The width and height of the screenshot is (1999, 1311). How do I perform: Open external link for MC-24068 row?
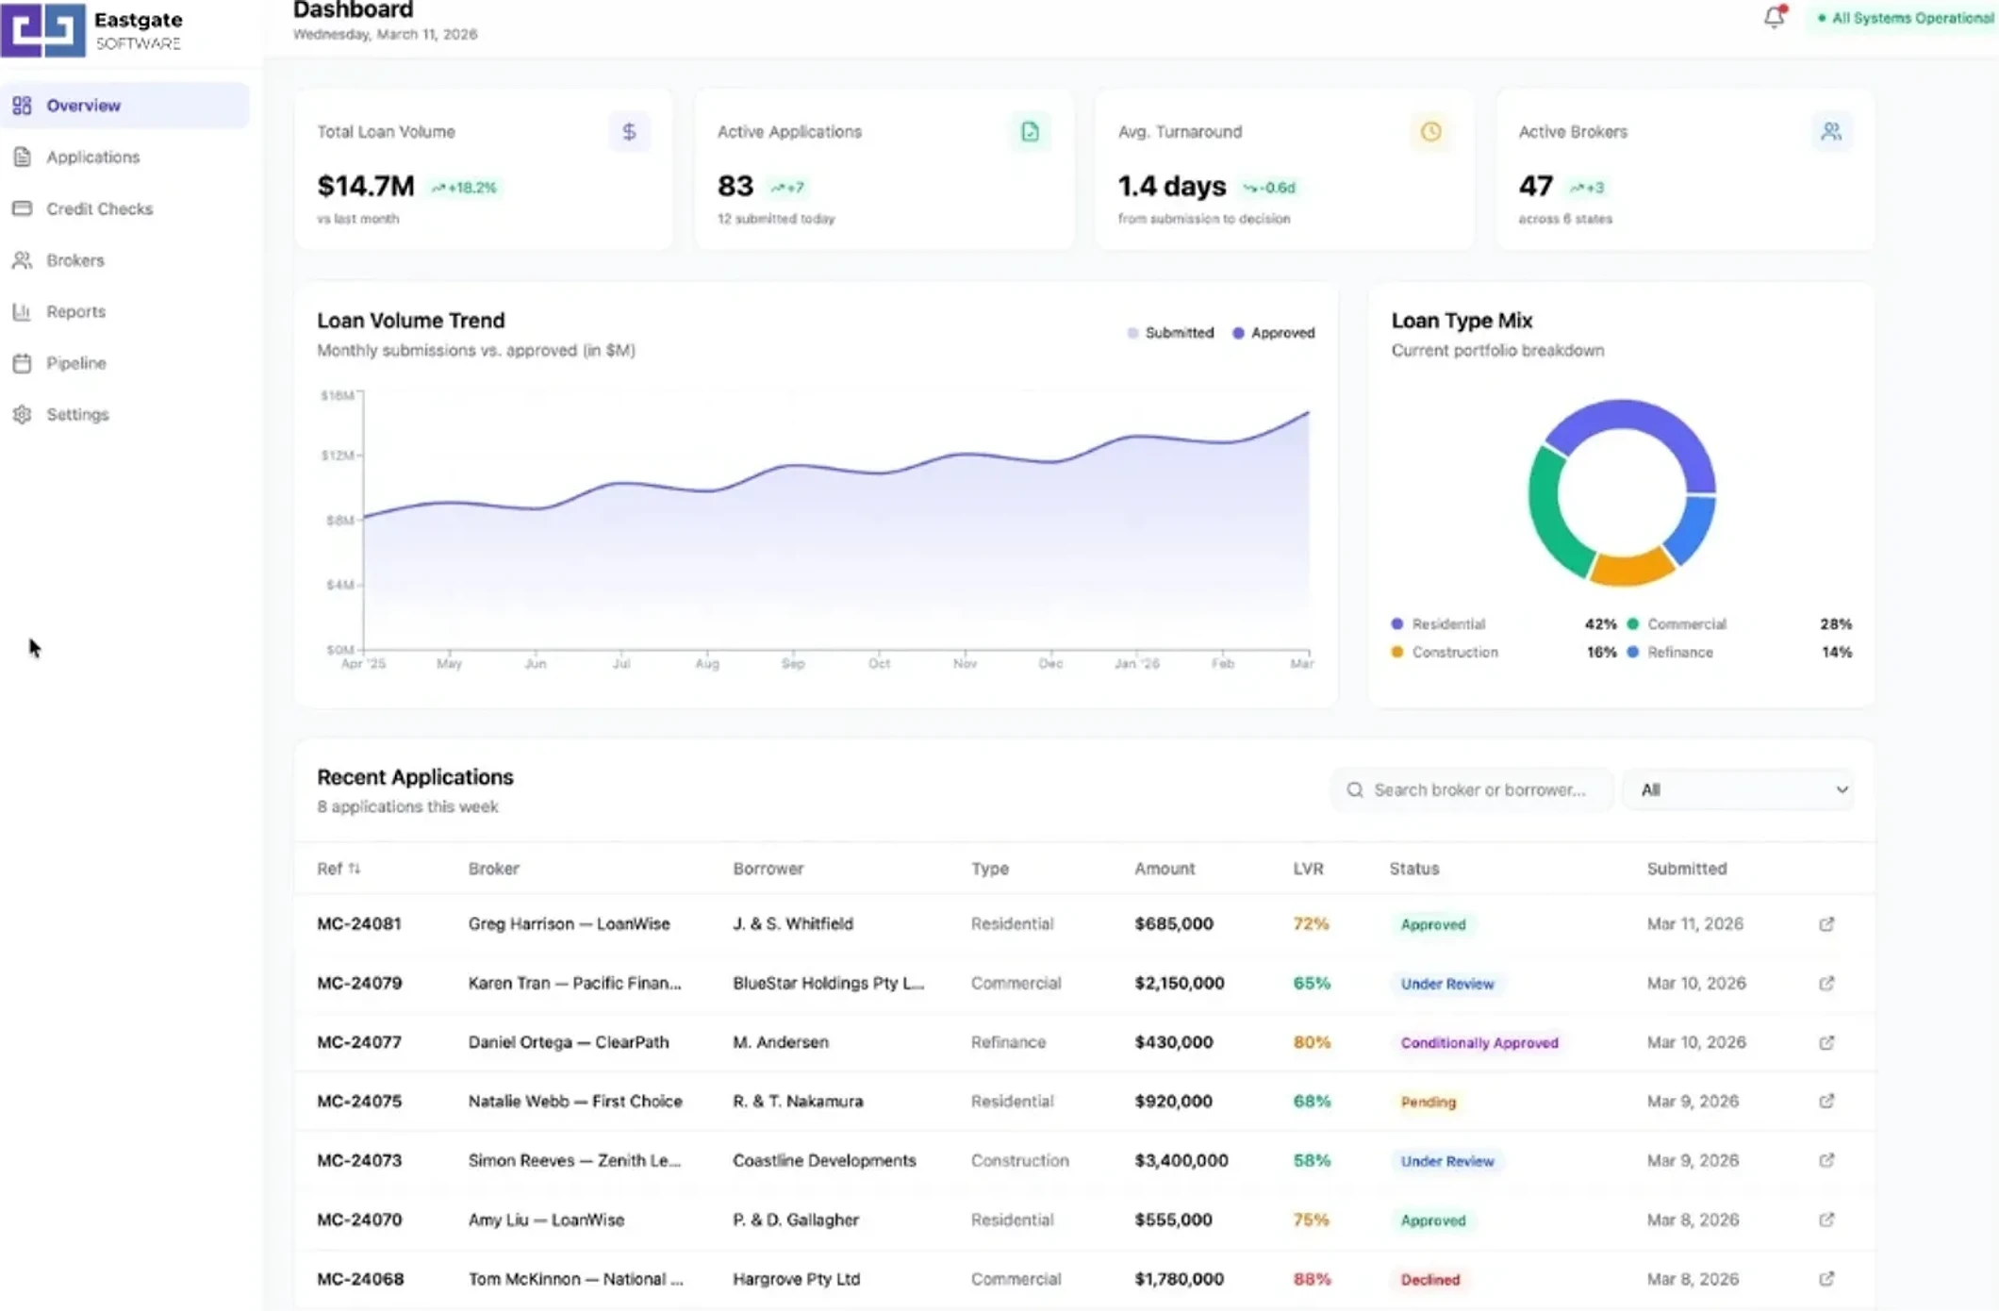[x=1826, y=1279]
